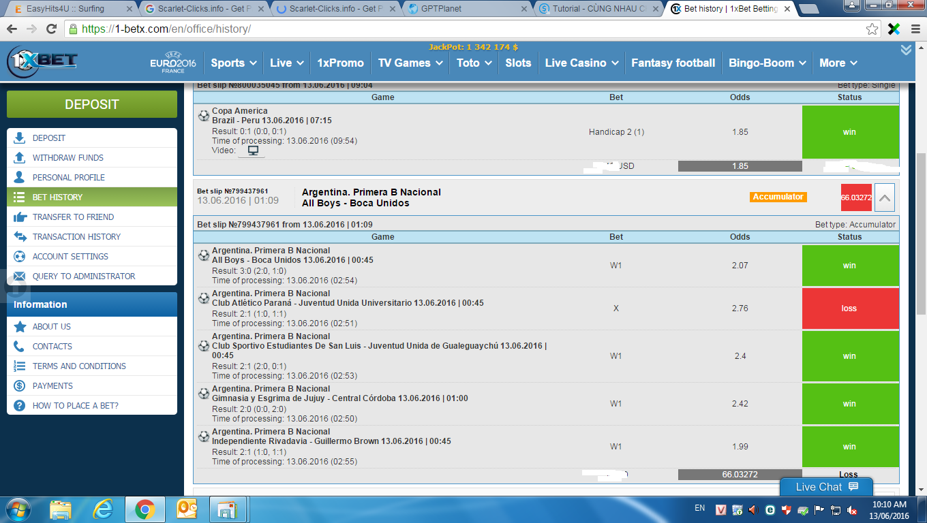Image resolution: width=927 pixels, height=523 pixels.
Task: Click the 1xBet logo
Action: click(42, 63)
